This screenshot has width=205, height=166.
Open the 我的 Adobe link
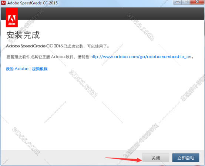tap(17, 69)
